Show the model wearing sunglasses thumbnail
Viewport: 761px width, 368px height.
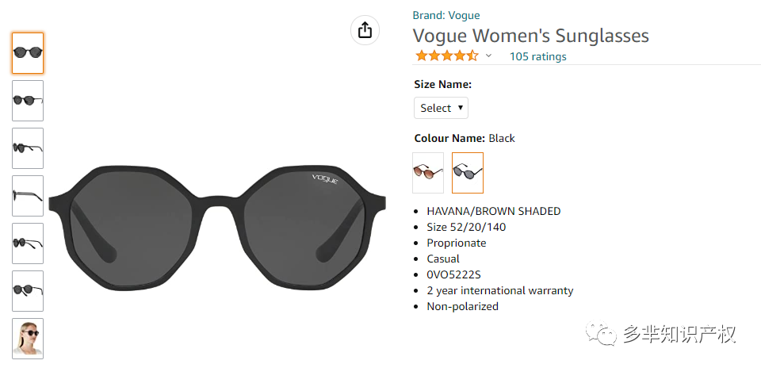point(28,339)
